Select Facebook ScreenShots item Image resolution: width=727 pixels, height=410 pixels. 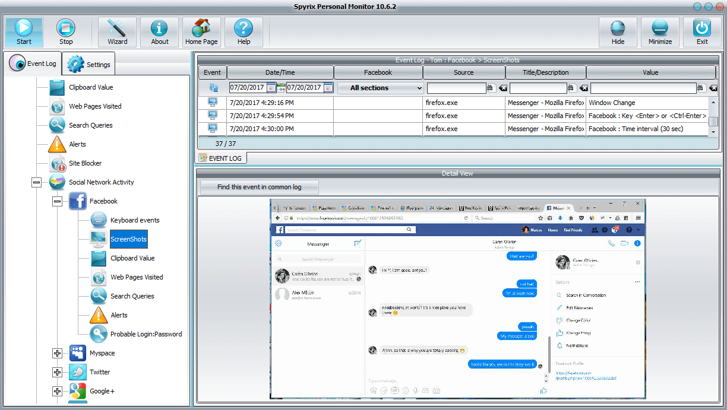pyautogui.click(x=128, y=239)
